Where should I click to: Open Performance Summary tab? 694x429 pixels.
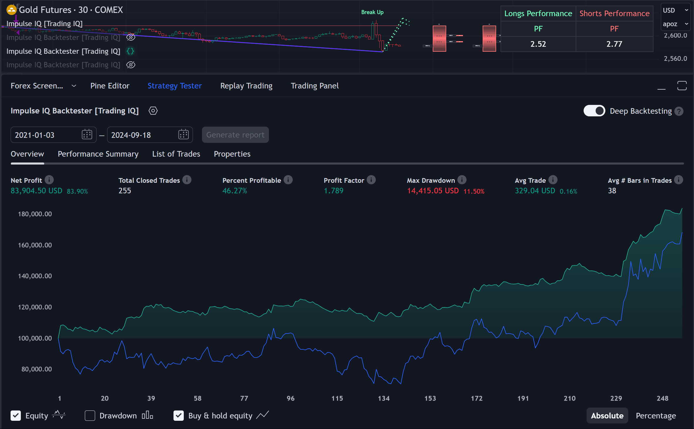point(98,154)
